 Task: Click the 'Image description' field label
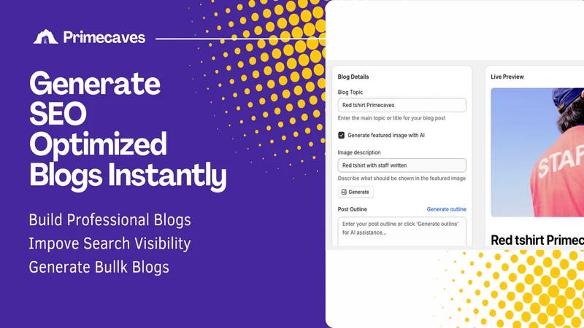pyautogui.click(x=359, y=152)
